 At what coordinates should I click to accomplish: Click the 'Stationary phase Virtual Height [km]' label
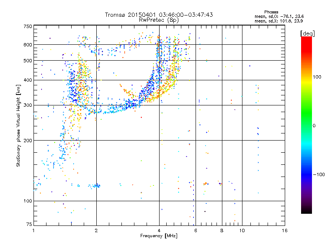coord(18,125)
